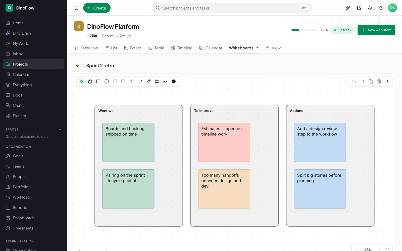Image resolution: width=402 pixels, height=251 pixels.
Task: Open Timesheets in the sidebar
Action: pyautogui.click(x=33, y=228)
